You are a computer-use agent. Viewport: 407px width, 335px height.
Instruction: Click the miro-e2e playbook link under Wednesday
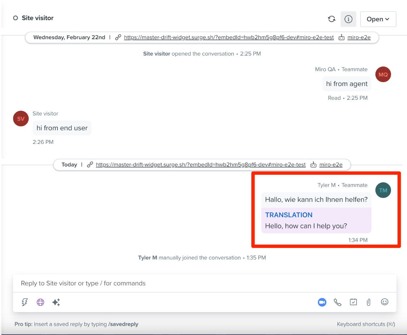[x=359, y=37]
